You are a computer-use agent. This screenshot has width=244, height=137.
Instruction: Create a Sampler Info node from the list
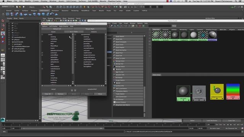[x=128, y=75]
